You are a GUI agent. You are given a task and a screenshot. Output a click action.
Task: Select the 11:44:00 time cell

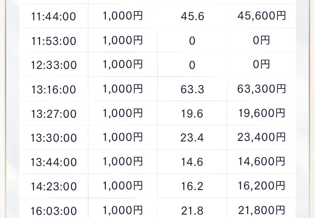(x=54, y=16)
